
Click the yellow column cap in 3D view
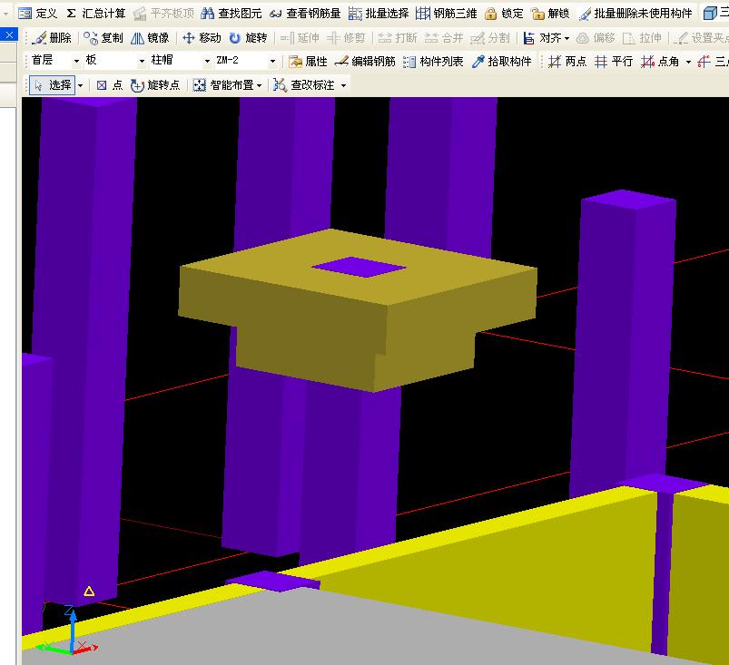pos(358,310)
